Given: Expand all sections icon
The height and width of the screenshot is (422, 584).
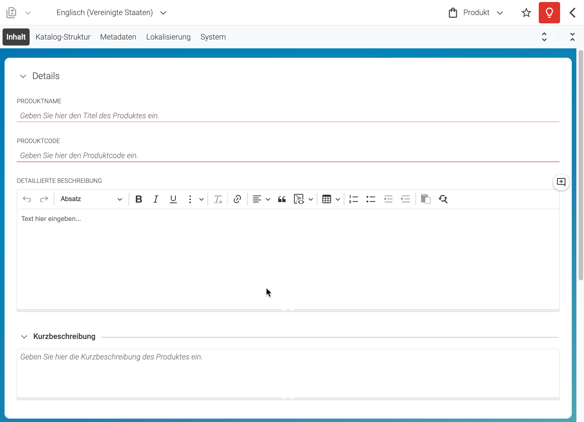Looking at the screenshot, I should [x=544, y=37].
